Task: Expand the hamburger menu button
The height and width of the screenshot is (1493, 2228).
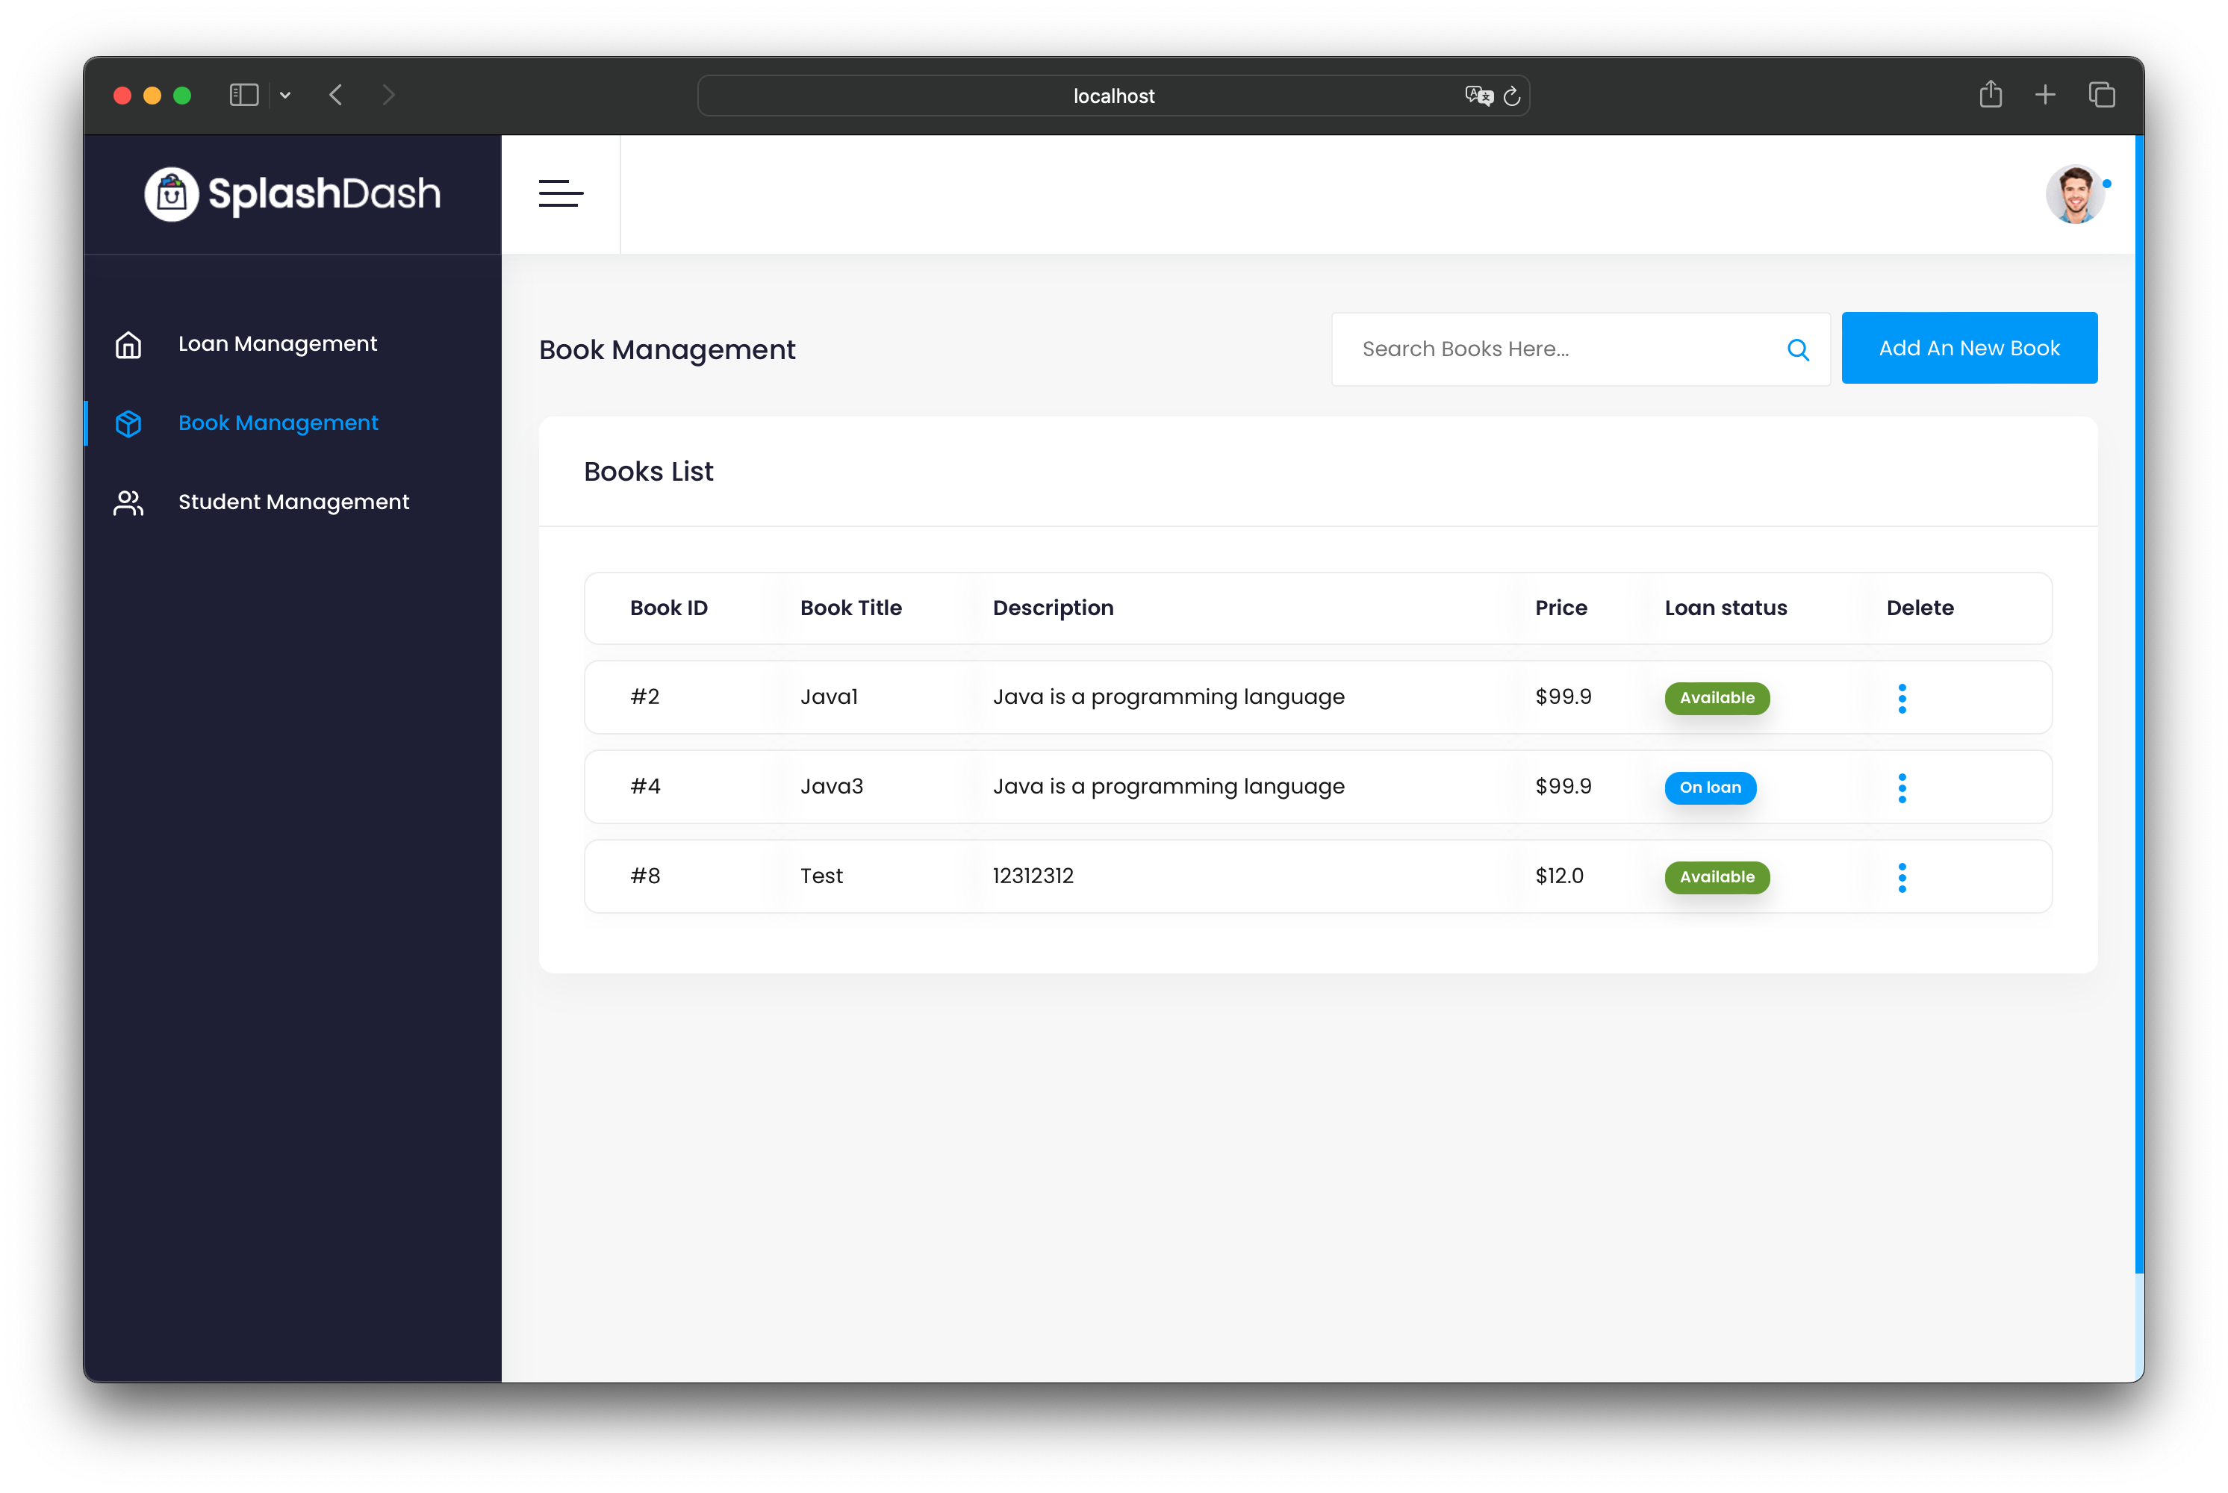Action: pos(560,193)
